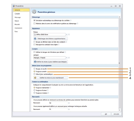Click info icon next to F2 shortcut field
This screenshot has width=134, height=121.
pos(69,103)
